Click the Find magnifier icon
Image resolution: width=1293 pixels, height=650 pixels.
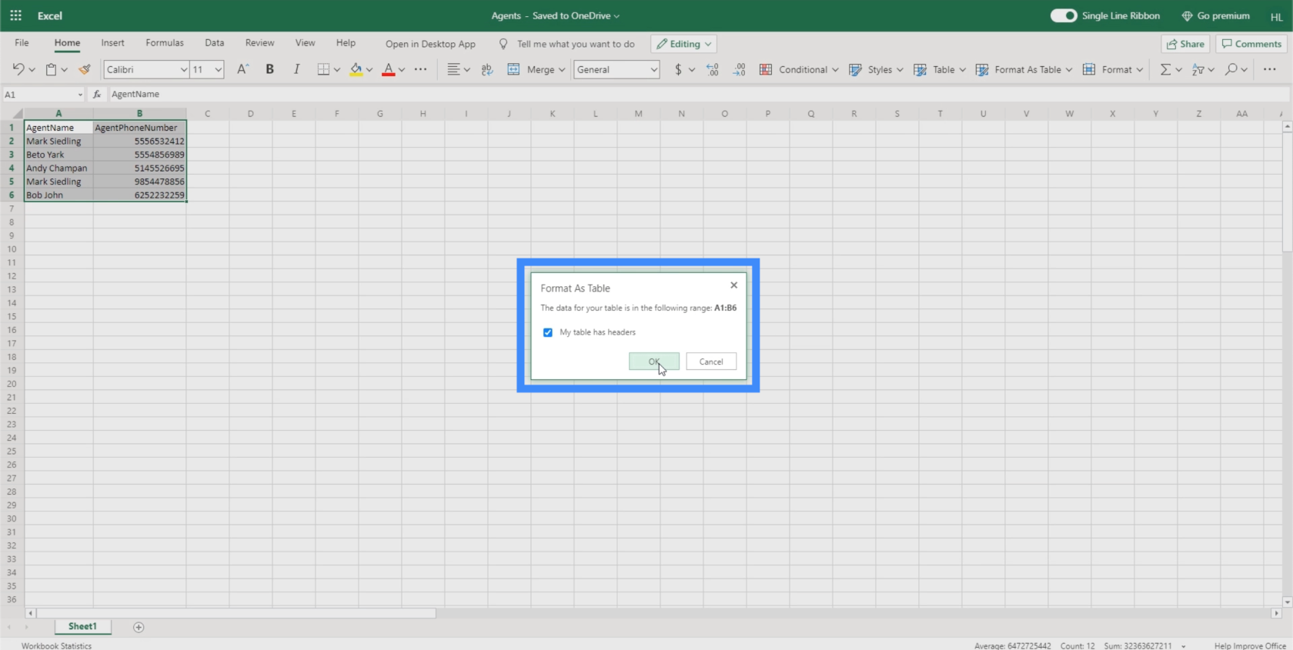click(x=1231, y=69)
